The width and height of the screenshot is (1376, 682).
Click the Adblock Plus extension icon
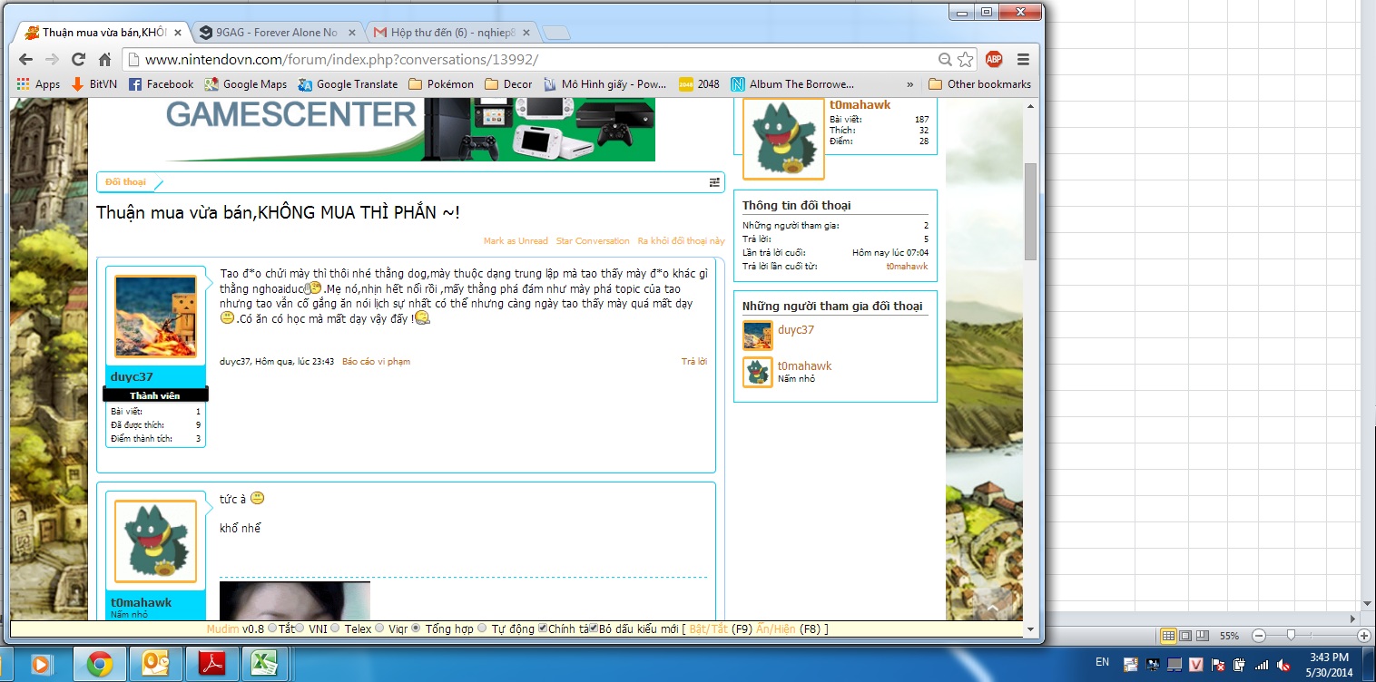point(994,59)
